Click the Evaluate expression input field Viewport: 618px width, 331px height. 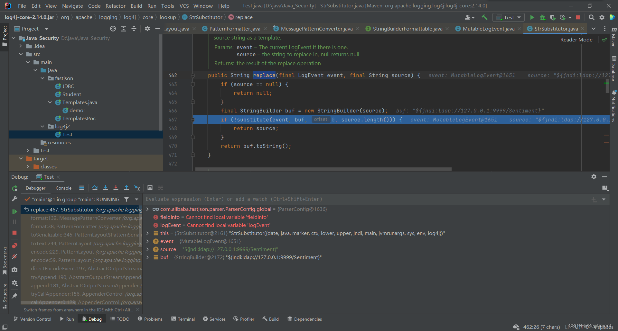(x=367, y=199)
